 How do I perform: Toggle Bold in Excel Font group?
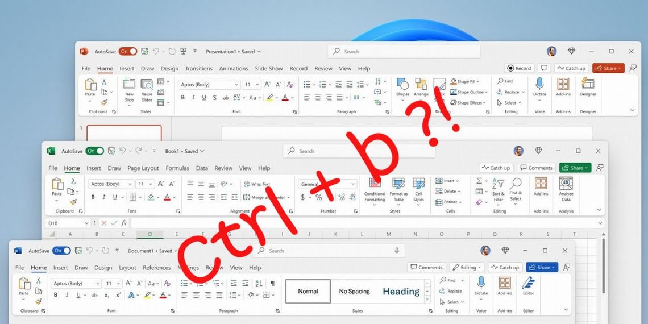(x=93, y=197)
